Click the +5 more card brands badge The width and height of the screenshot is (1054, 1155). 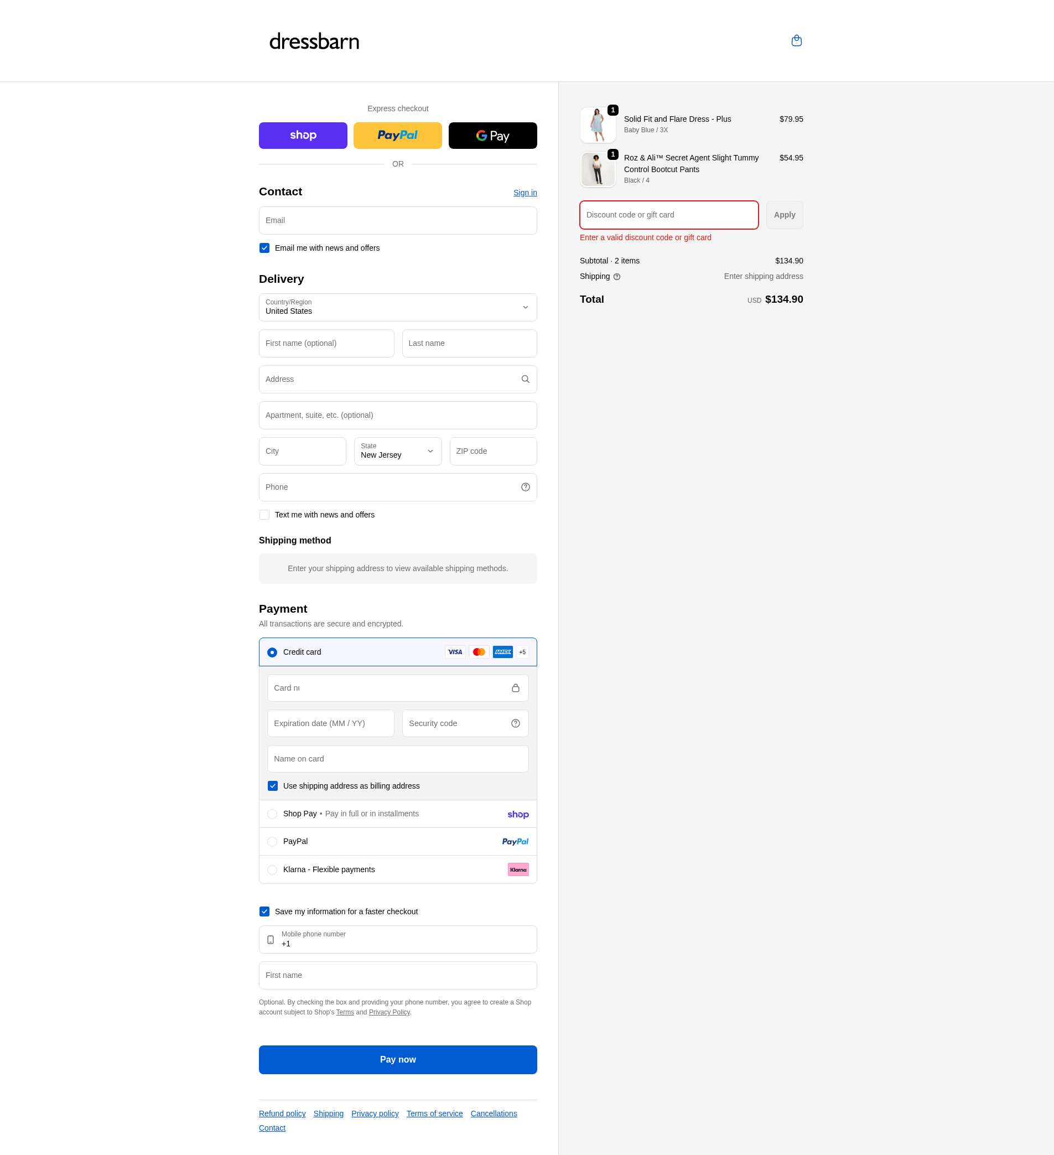click(522, 652)
